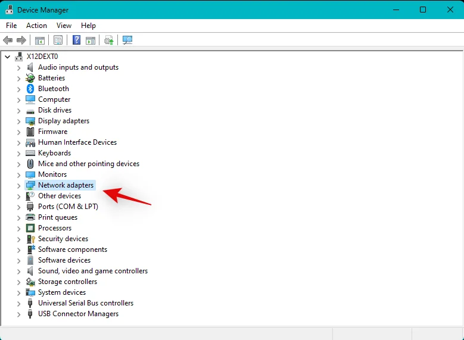Collapse the X12DEXT0 root node

7,57
